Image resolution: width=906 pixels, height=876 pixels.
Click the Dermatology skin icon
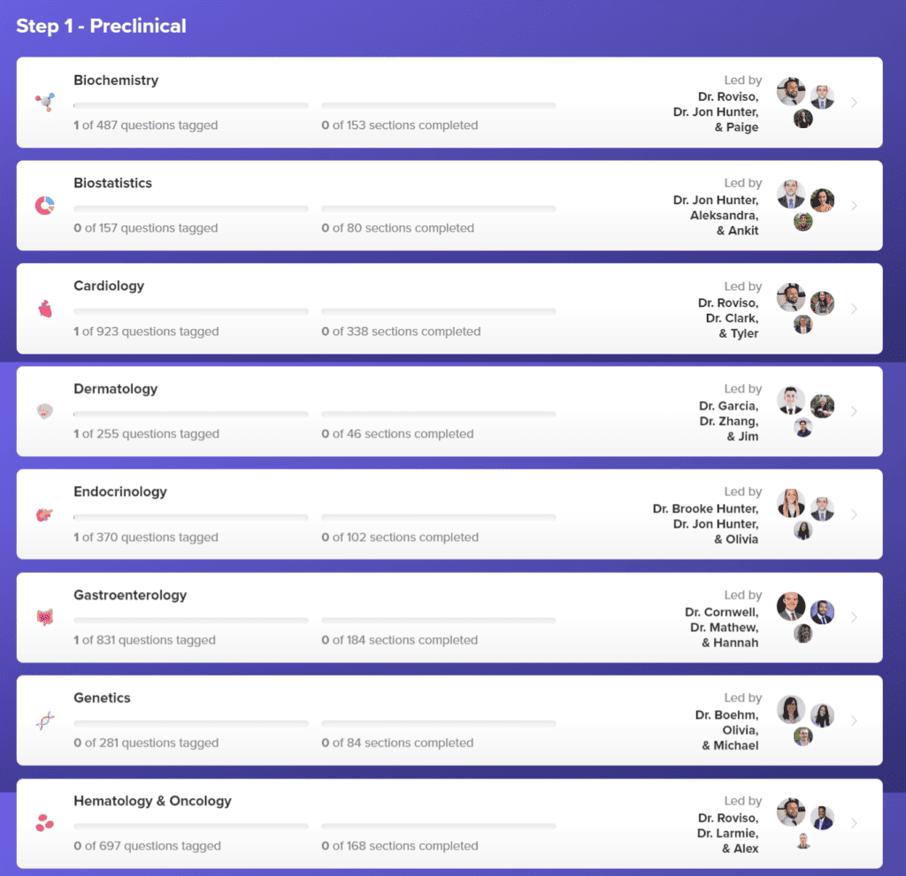[45, 411]
